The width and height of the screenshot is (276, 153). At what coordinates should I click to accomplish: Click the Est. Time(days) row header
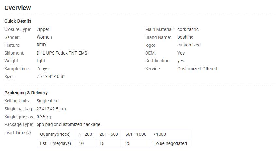pyautogui.click(x=56, y=143)
